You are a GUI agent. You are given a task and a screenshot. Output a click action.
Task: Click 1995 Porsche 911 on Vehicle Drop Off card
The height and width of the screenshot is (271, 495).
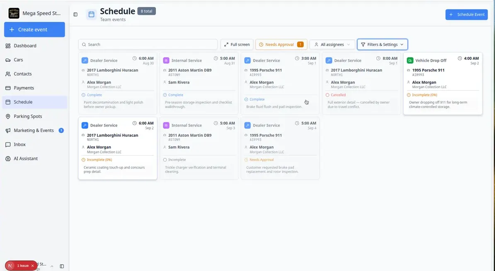[428, 70]
